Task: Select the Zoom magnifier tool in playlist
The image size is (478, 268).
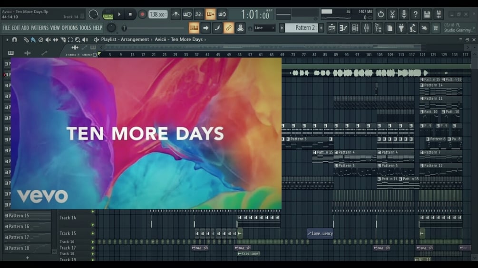Action: click(78, 39)
